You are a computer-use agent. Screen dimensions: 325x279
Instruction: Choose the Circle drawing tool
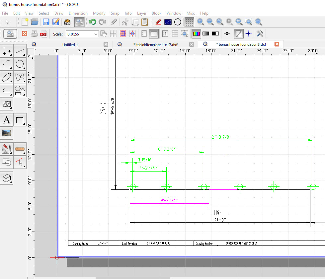point(20,64)
